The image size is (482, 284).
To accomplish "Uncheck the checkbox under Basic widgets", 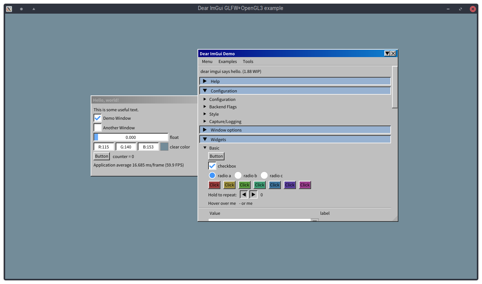I will tap(212, 166).
